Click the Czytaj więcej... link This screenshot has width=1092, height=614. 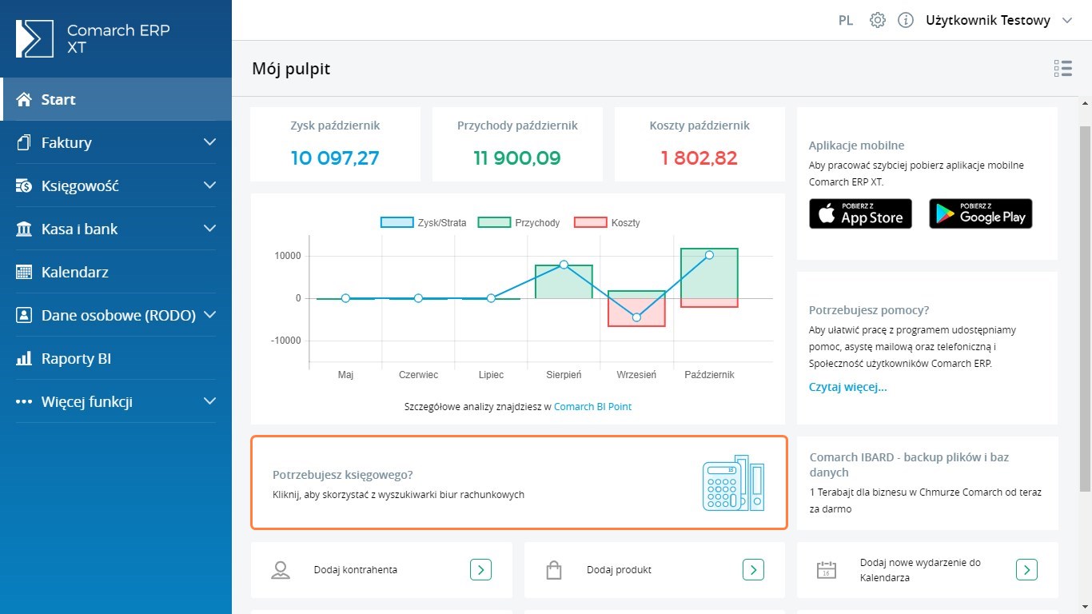[x=848, y=387]
